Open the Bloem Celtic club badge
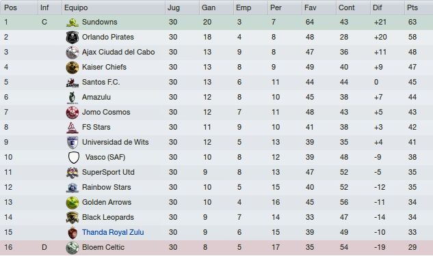433x256 pixels. [73, 247]
